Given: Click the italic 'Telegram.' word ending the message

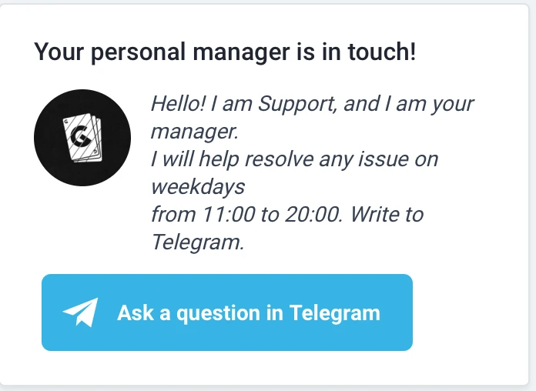Looking at the screenshot, I should tap(198, 242).
